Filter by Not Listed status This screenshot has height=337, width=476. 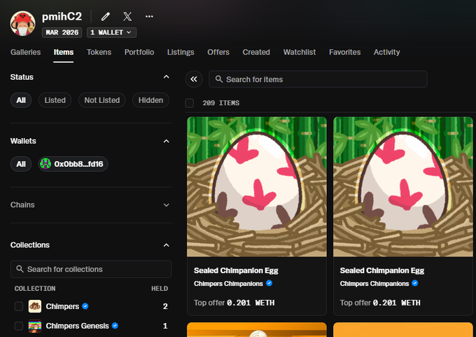(102, 100)
